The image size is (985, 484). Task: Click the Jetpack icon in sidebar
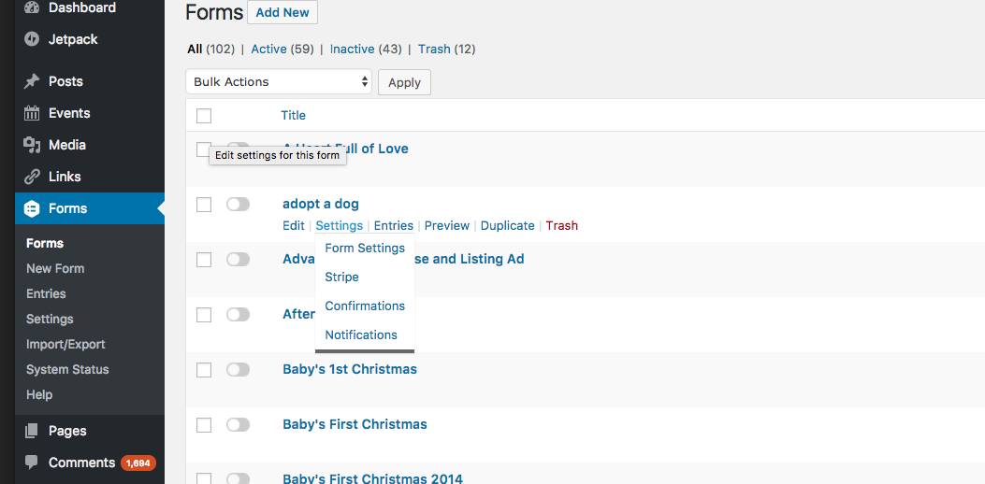coord(32,39)
